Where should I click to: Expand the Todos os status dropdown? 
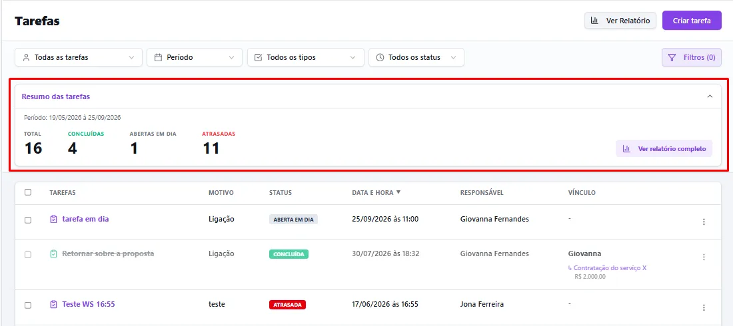(x=416, y=57)
